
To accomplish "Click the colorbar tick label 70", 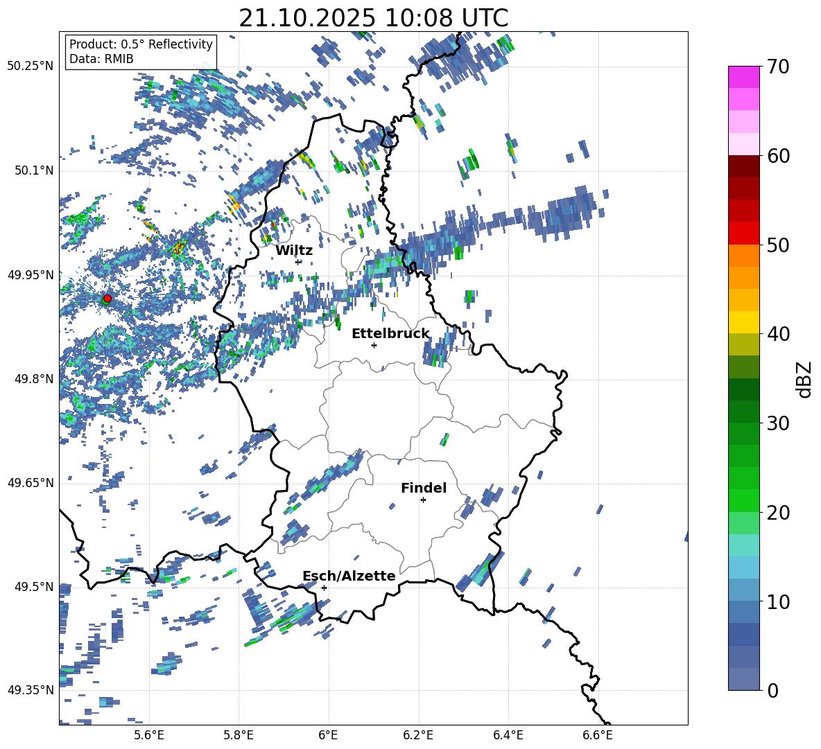I will [778, 67].
